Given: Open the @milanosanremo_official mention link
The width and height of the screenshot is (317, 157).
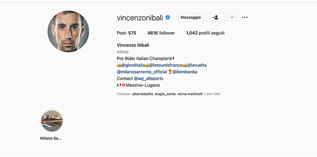Looking at the screenshot, I should click(x=142, y=72).
